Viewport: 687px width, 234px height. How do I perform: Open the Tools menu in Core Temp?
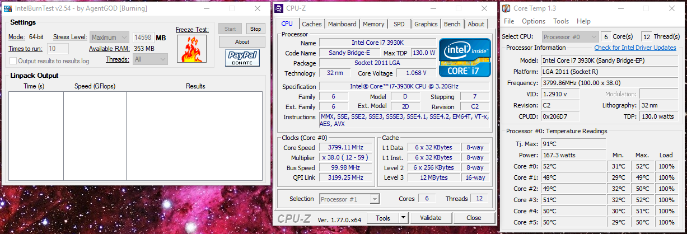pos(561,21)
